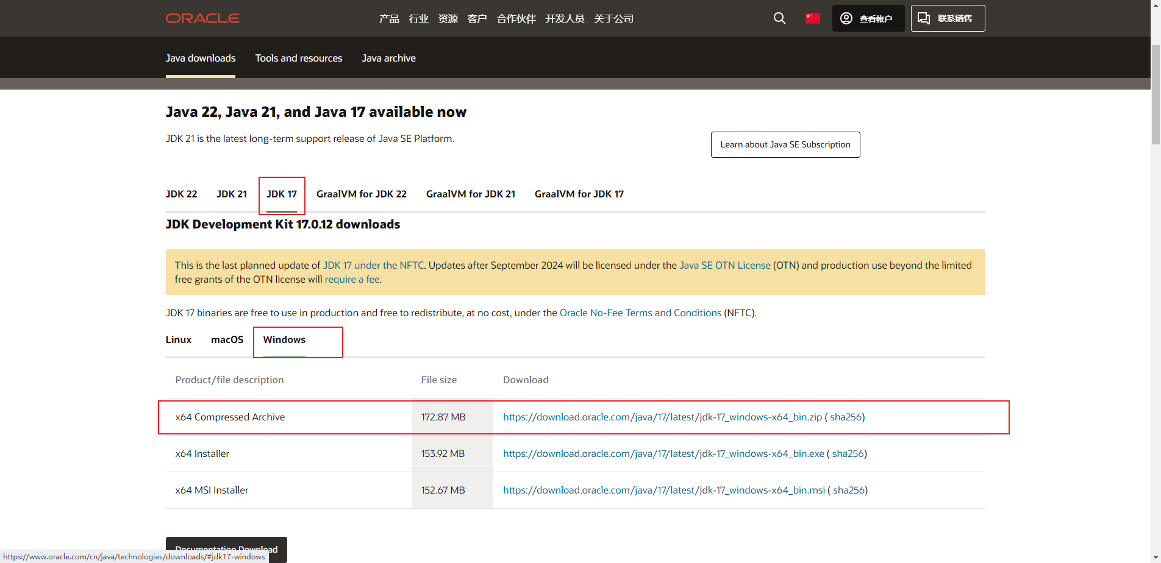The image size is (1161, 563).
Task: Open the 合作伙伴 menu
Action: click(516, 19)
